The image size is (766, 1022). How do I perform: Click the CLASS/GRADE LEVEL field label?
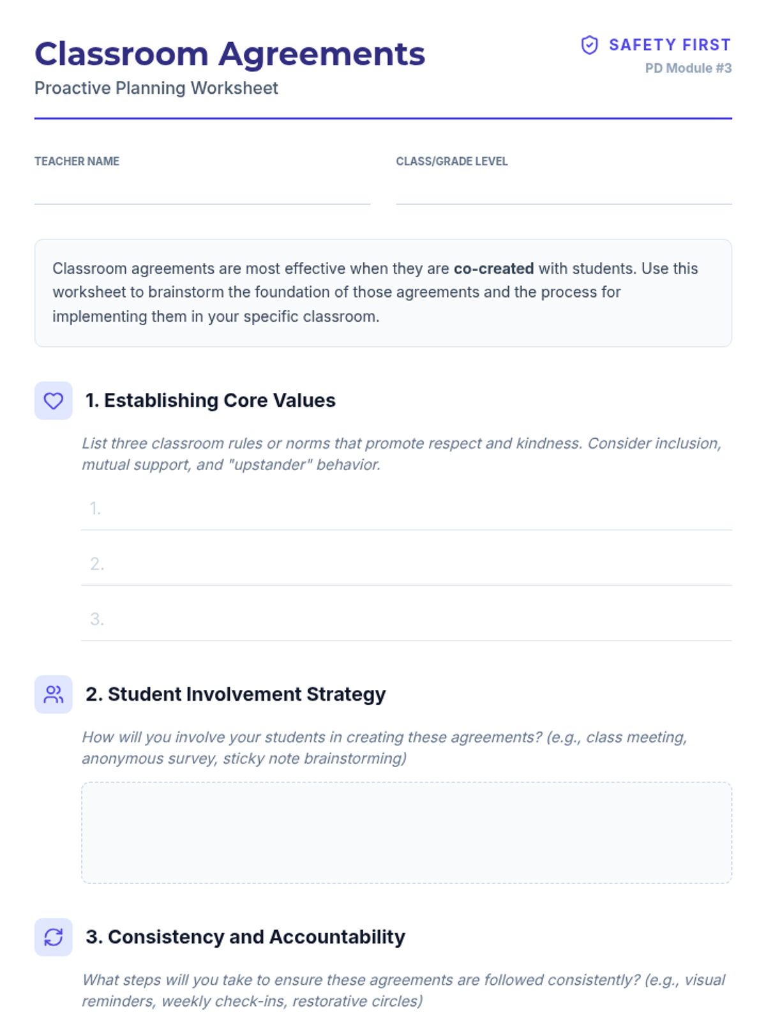[x=452, y=162]
